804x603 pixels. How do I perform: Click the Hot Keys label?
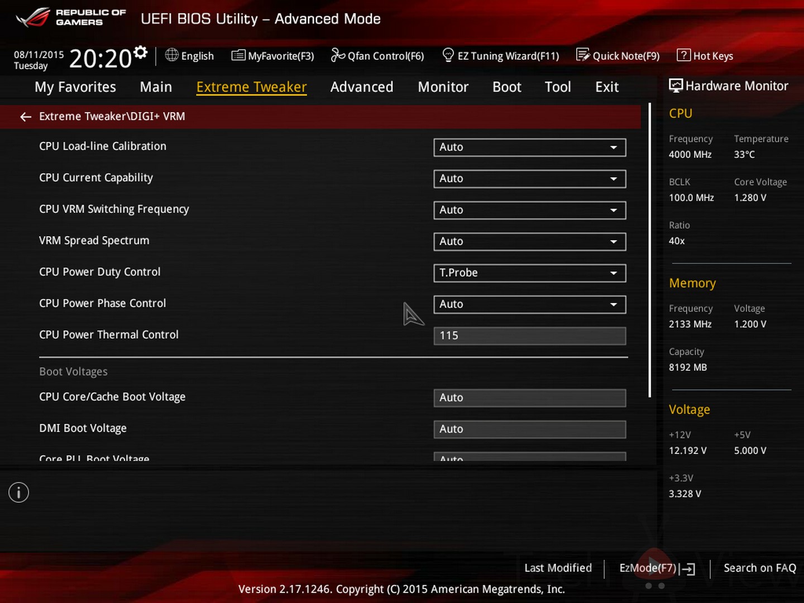click(x=713, y=56)
